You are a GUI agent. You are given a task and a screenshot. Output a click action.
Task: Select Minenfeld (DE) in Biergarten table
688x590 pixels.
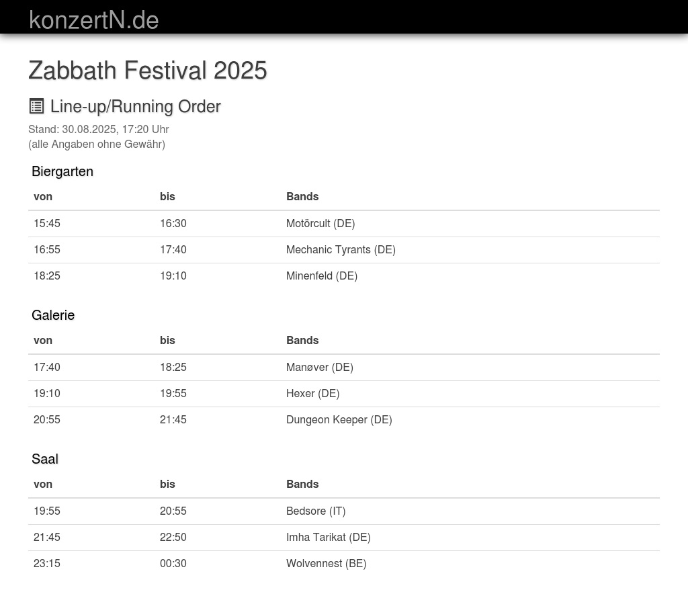322,276
